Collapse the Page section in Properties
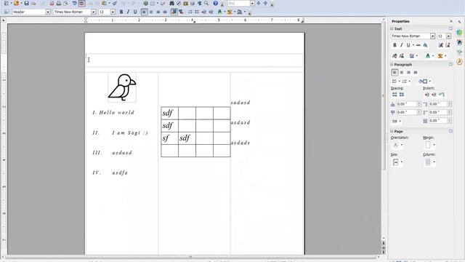Screen dimensions: 465x262 pos(392,131)
